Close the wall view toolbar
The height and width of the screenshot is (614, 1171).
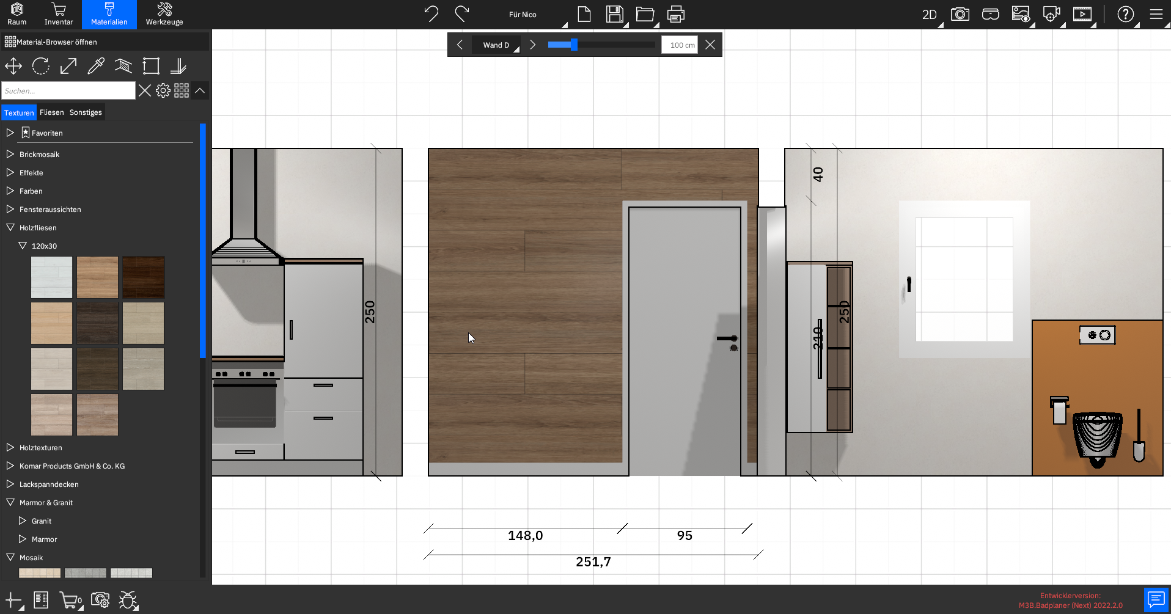click(x=710, y=45)
